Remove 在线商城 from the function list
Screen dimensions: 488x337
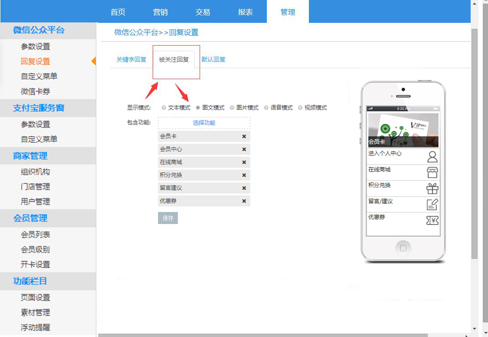[244, 162]
